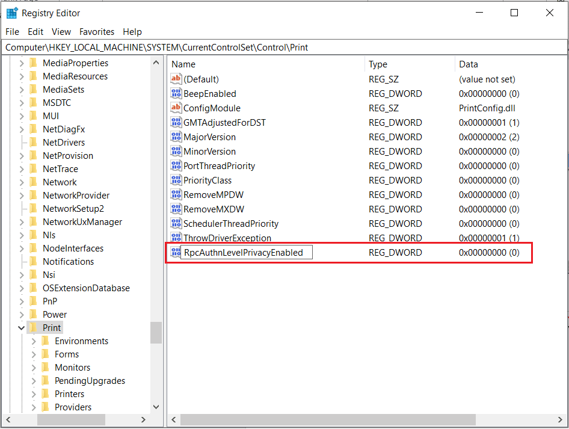The height and width of the screenshot is (429, 569).
Task: Click the binary icon of MajorVersion
Action: [176, 137]
